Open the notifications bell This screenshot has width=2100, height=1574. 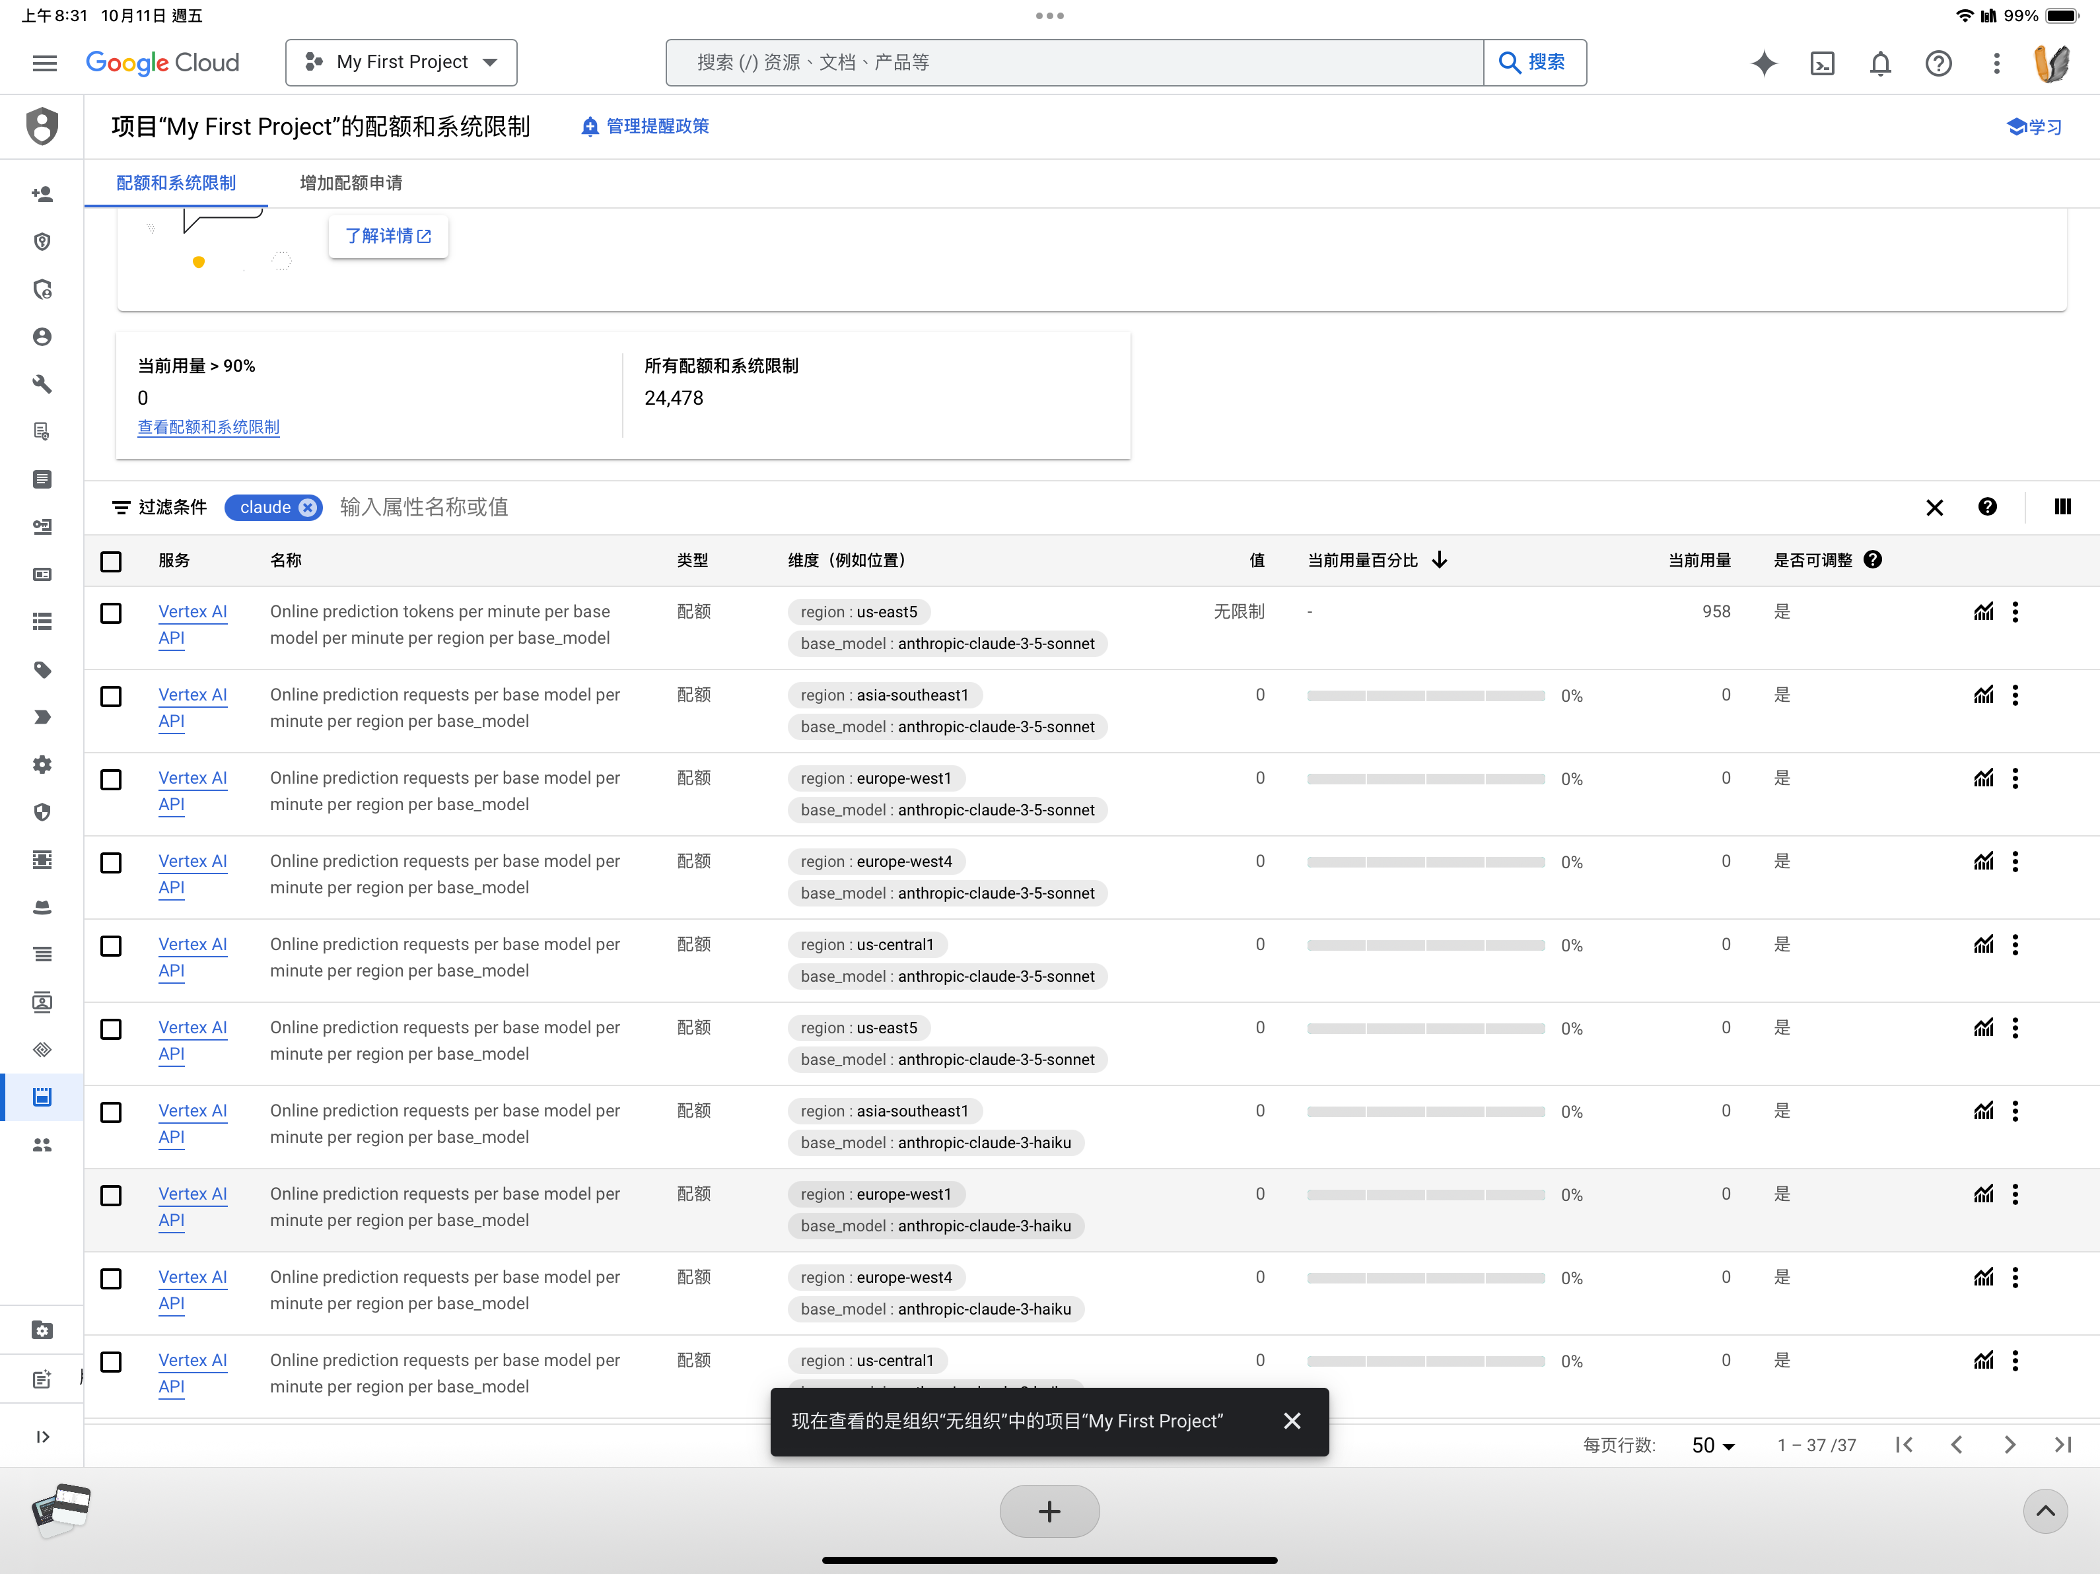[1879, 63]
